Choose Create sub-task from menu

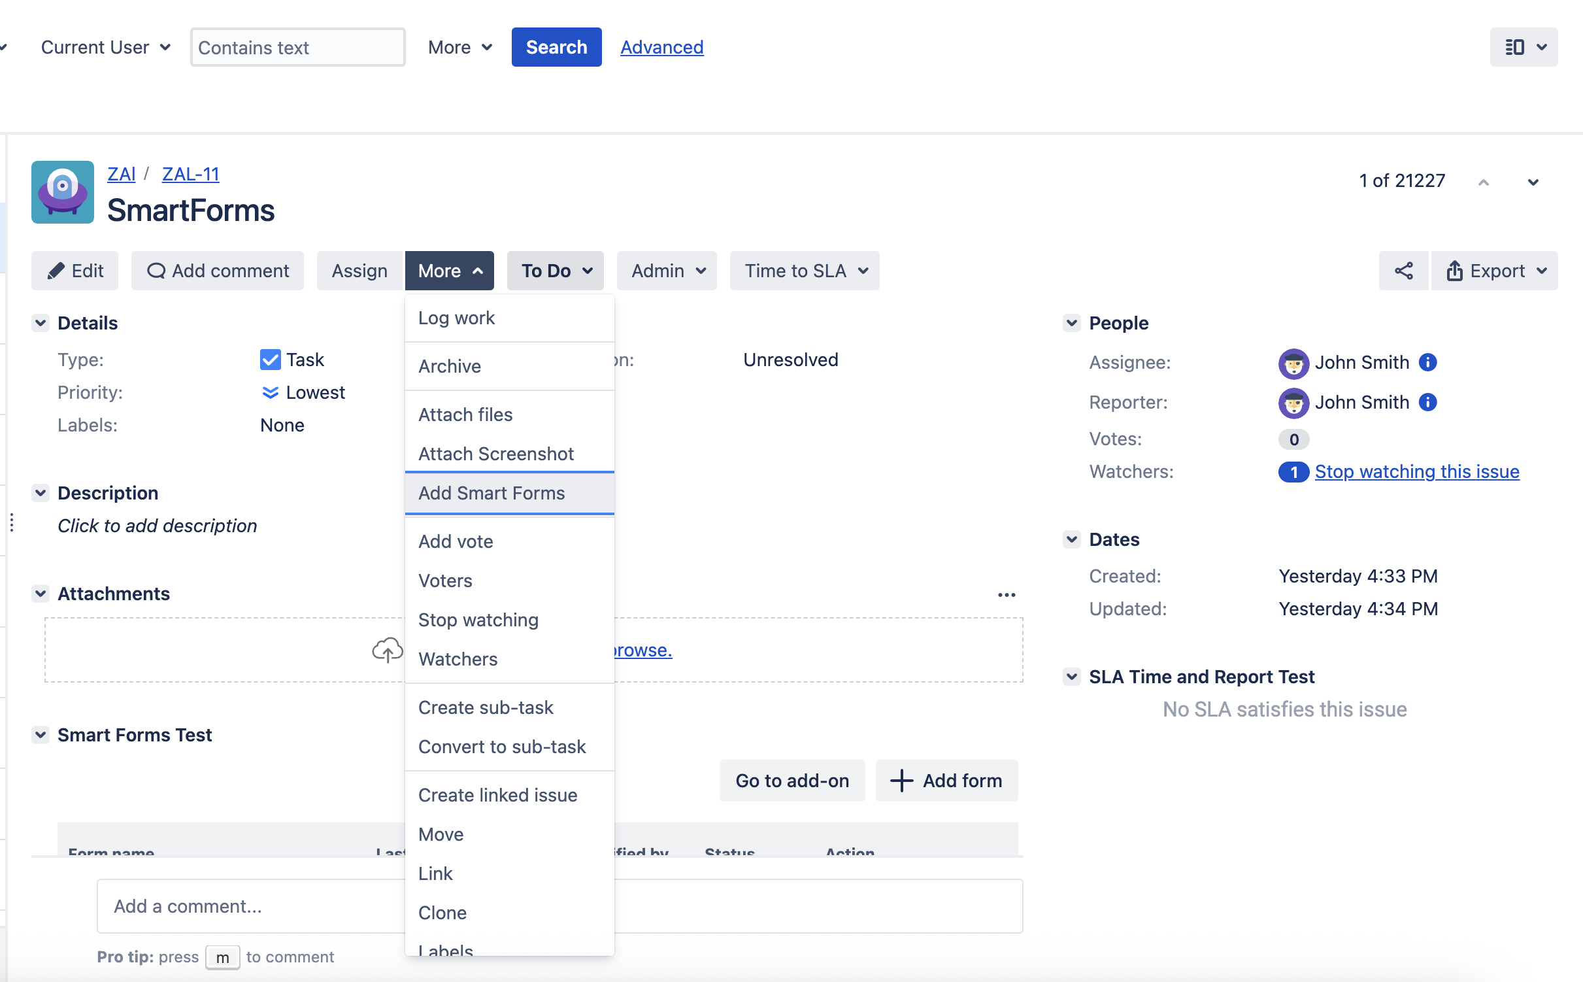pos(486,707)
